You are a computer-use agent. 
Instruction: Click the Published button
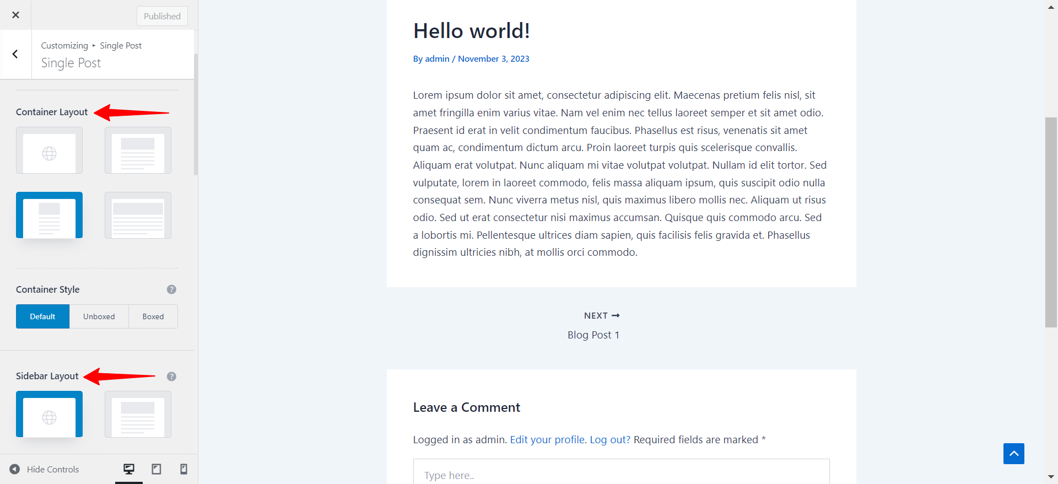[162, 16]
